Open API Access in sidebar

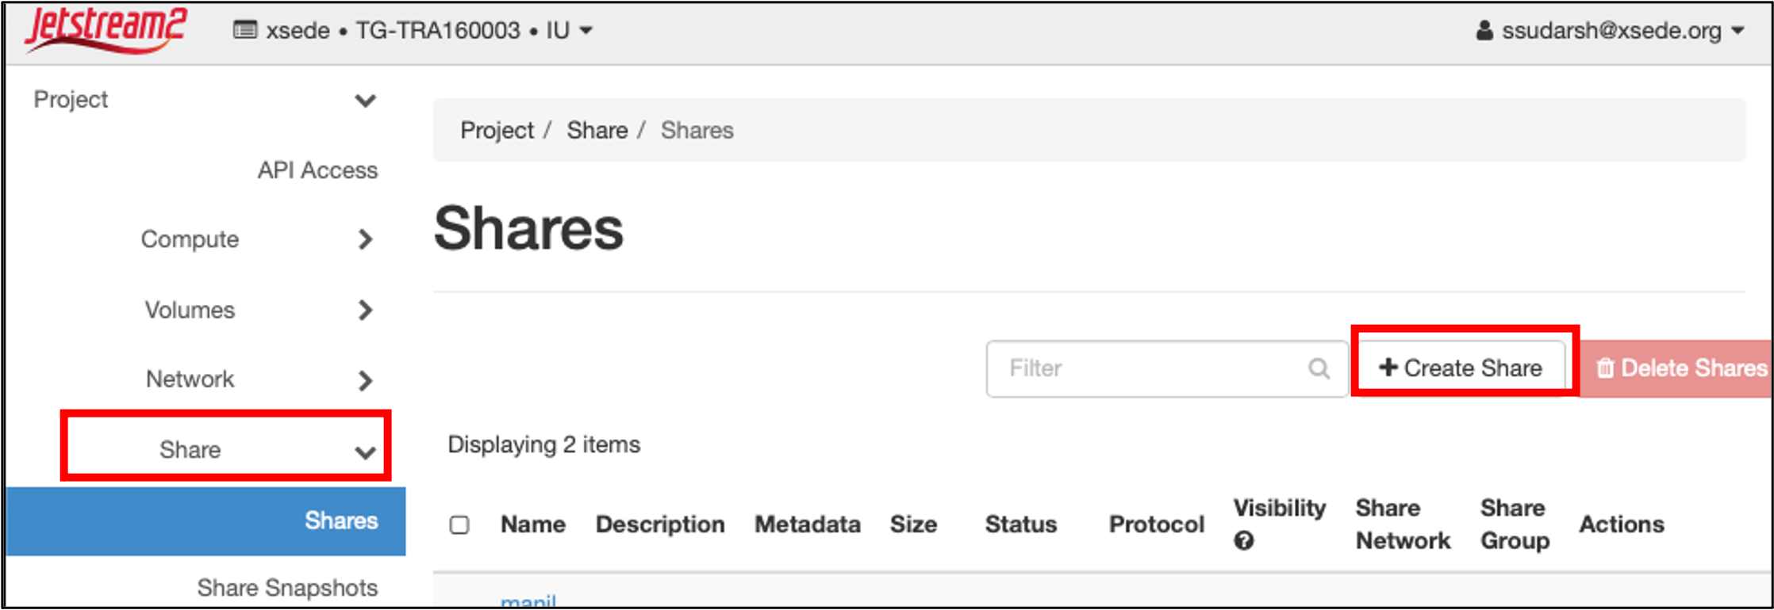coord(317,170)
